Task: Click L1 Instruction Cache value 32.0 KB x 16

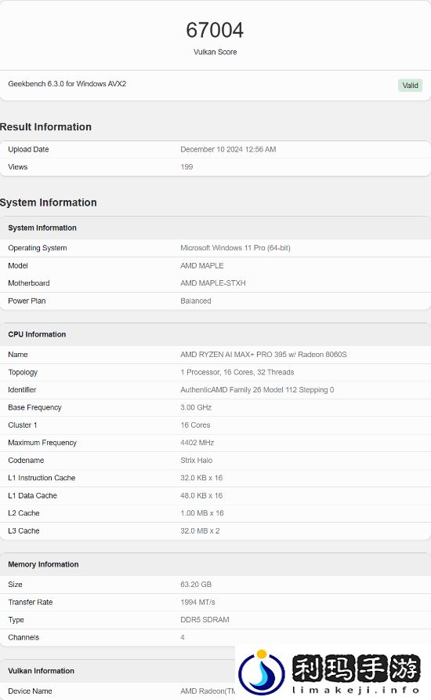Action: point(201,478)
